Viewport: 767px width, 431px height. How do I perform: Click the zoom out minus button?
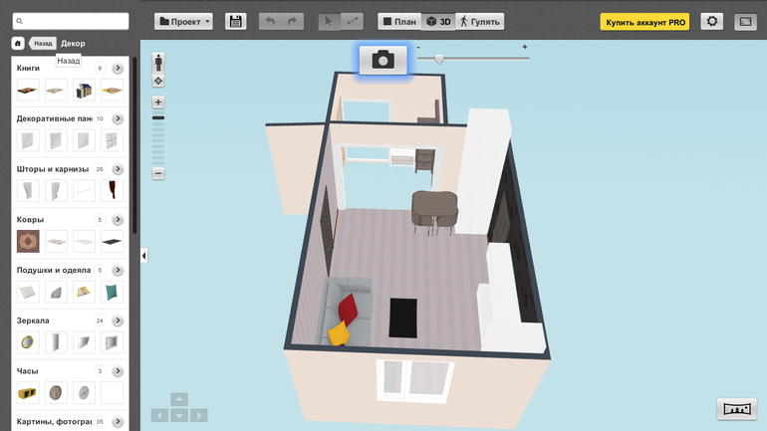158,173
